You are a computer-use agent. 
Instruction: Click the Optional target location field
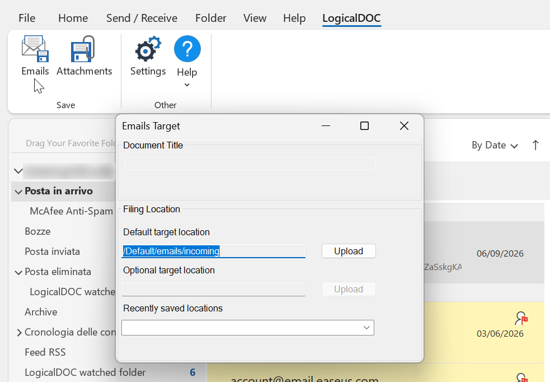(213, 289)
